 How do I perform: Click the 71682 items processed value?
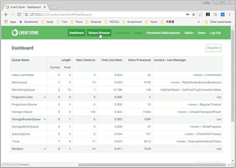[x=147, y=112]
